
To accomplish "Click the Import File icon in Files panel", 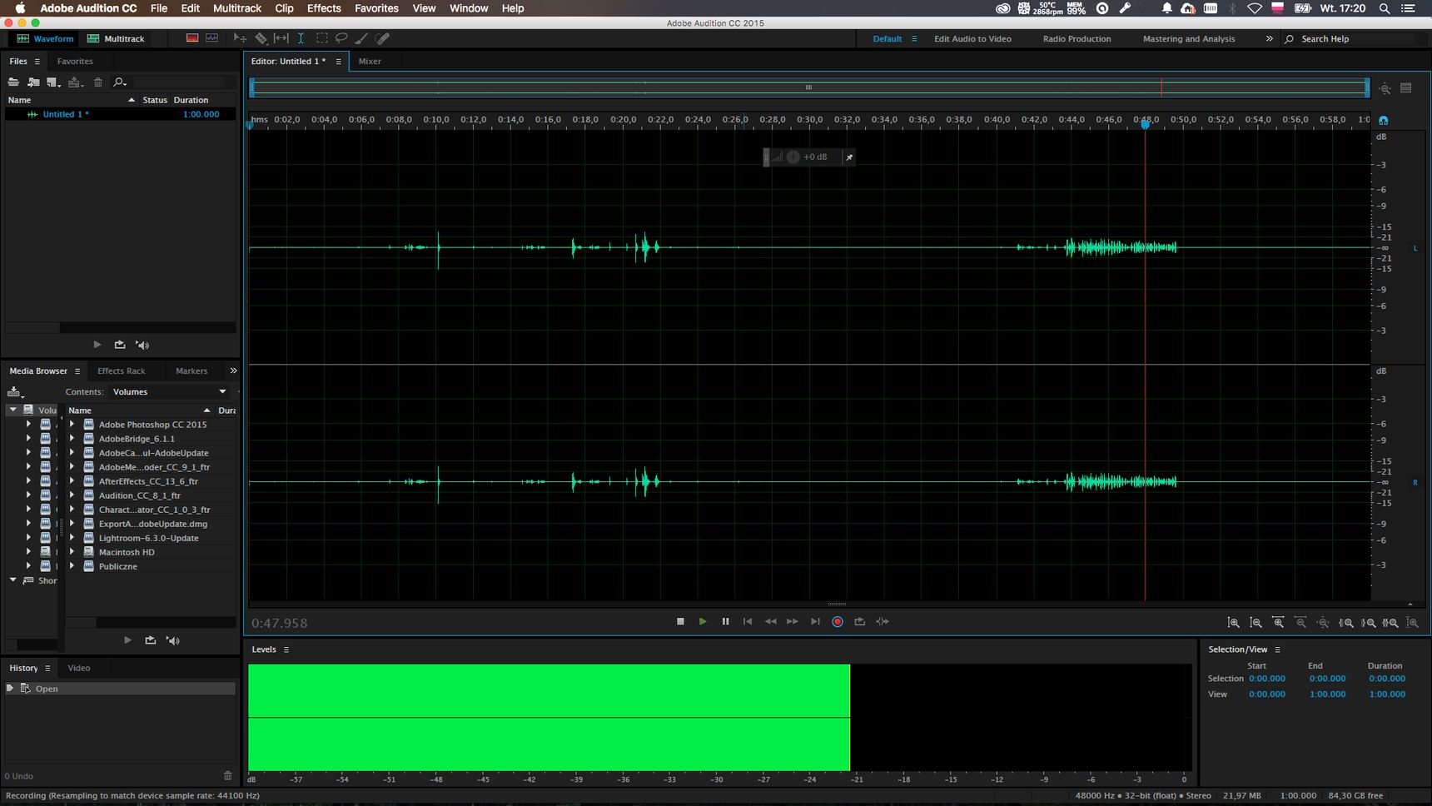I will pos(33,82).
